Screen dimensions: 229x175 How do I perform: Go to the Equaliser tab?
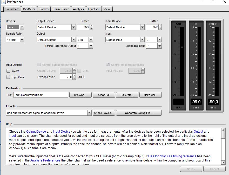93,9
